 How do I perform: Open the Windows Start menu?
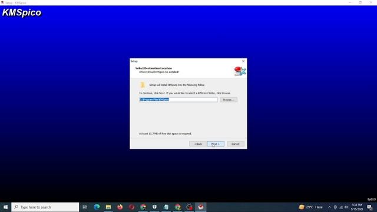5,207
